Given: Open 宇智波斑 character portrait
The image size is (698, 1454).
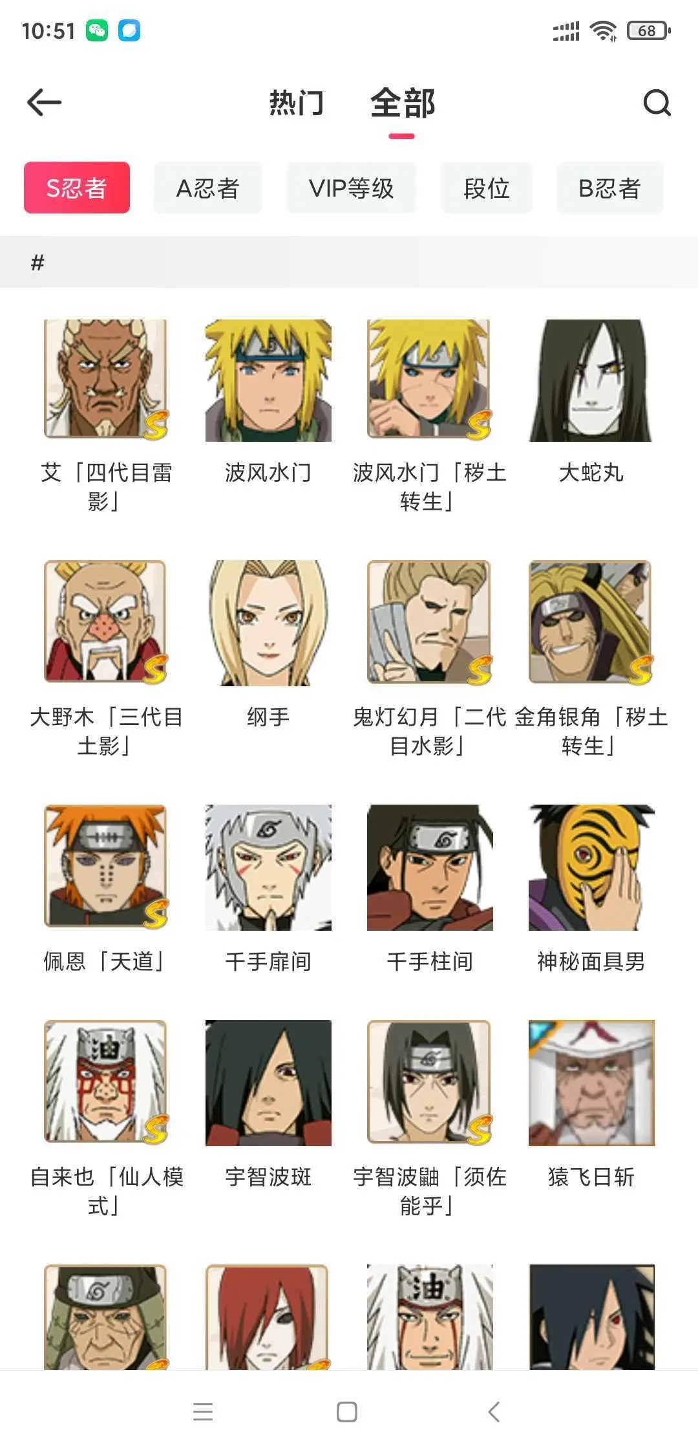Looking at the screenshot, I should (268, 1083).
